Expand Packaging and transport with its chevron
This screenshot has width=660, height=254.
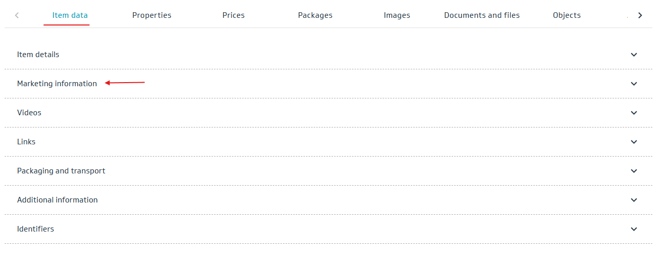634,171
